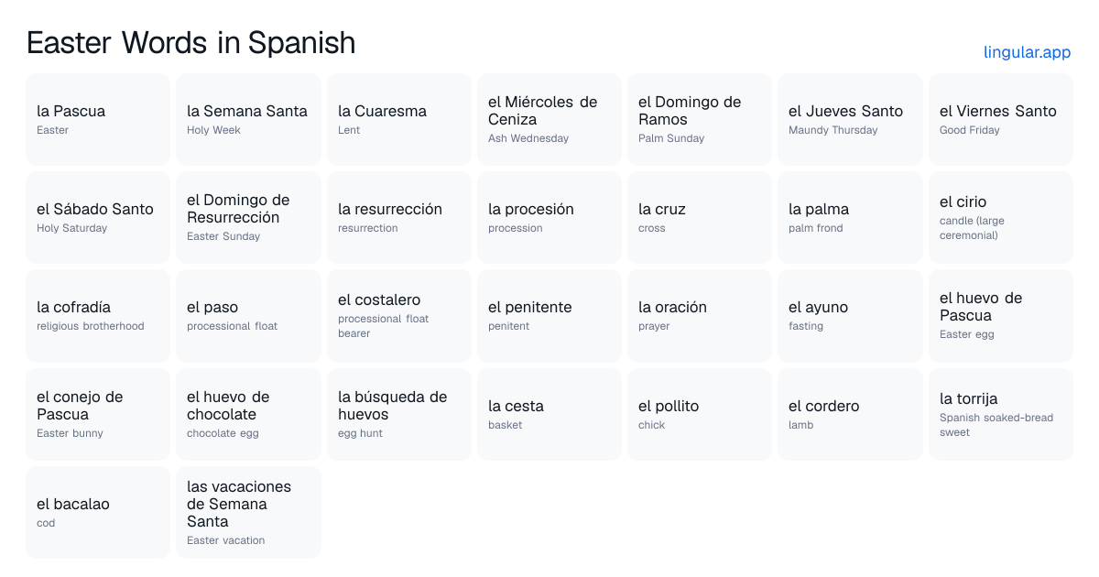Click the 'el huevo de chocolate' card
Viewport: 1099px width, 577px height.
tap(248, 414)
